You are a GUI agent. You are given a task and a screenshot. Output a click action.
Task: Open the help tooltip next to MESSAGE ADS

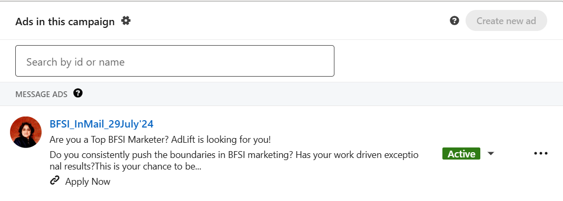[x=78, y=93]
